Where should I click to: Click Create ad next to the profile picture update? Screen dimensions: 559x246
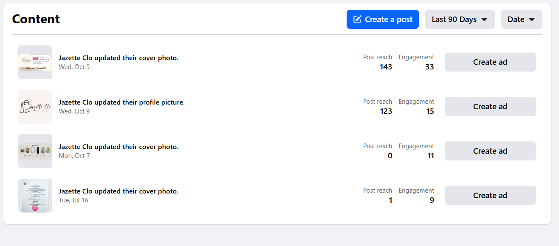(x=490, y=106)
